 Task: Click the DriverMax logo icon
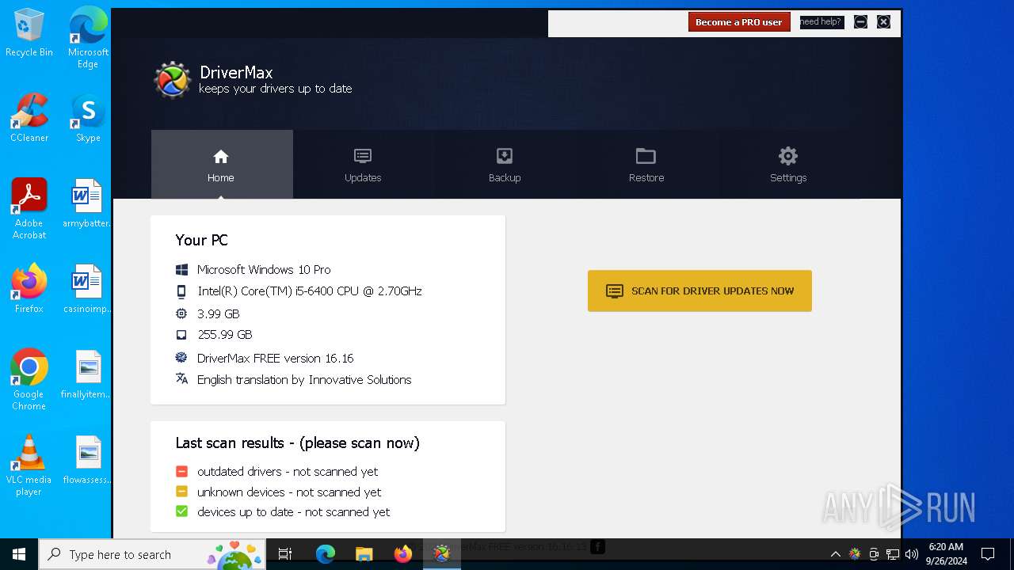[172, 80]
